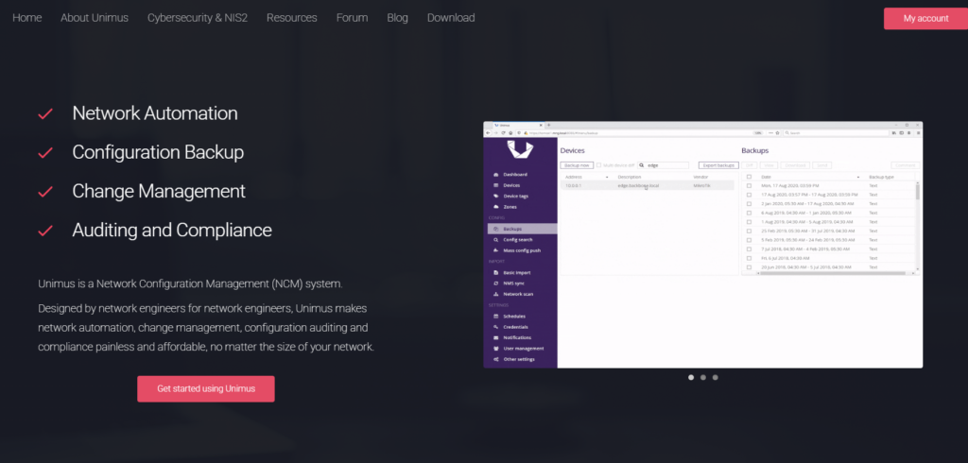Open Schedules in the preview sidebar
This screenshot has width=968, height=463.
coord(510,317)
